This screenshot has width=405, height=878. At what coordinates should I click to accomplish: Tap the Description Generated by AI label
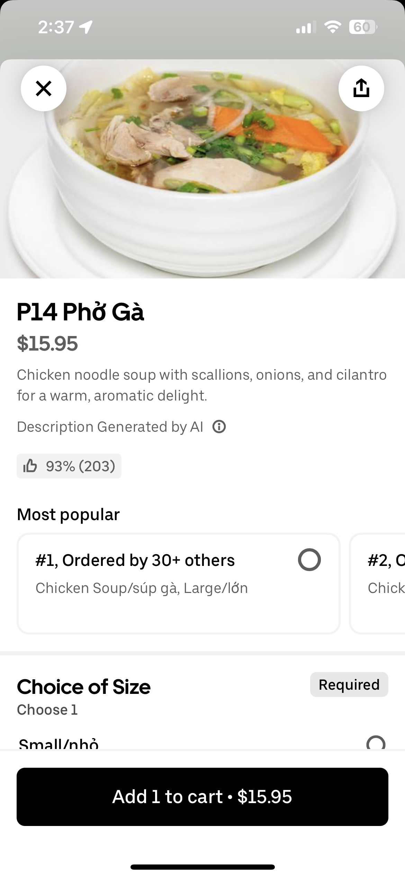[110, 427]
